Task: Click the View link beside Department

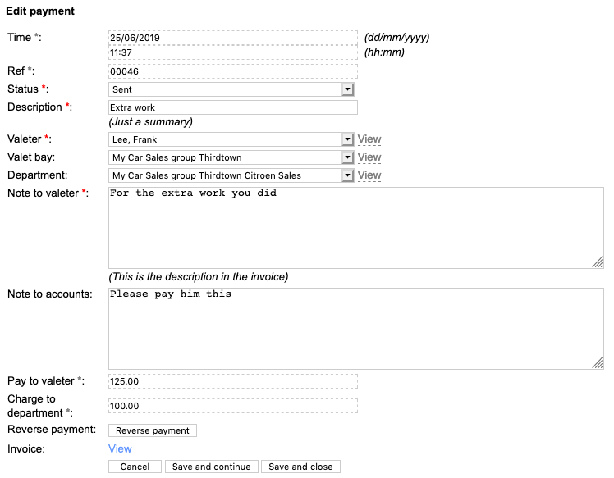Action: 369,175
